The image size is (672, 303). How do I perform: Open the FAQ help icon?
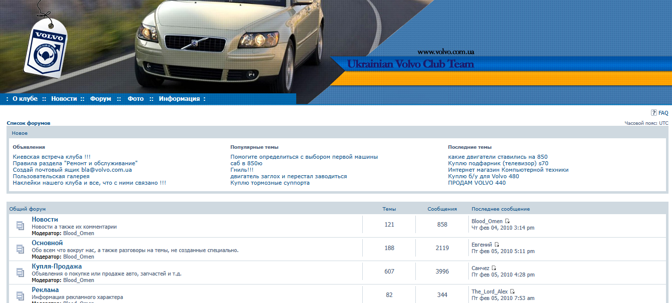(x=653, y=113)
